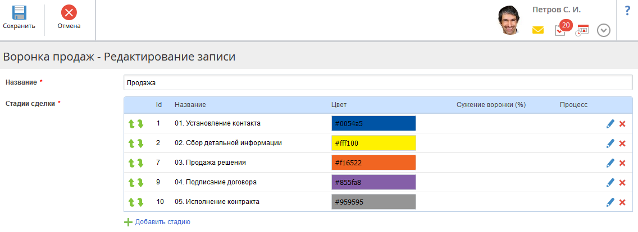This screenshot has height=232, width=638.
Task: Open the yellow mail envelope icon
Action: (538, 30)
